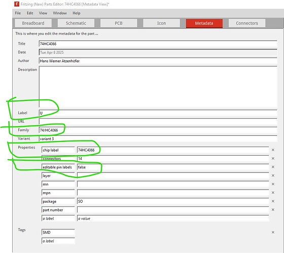Click the package value field SO
284x253 pixels.
[x=173, y=201]
